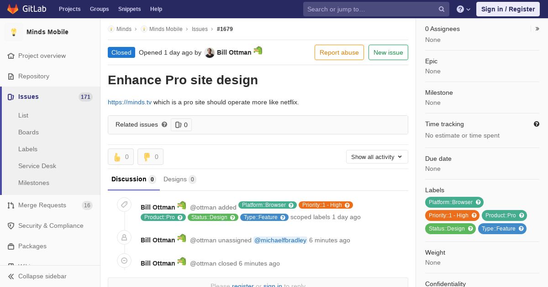
Task: Click the Repository file icon
Action: pos(11,76)
